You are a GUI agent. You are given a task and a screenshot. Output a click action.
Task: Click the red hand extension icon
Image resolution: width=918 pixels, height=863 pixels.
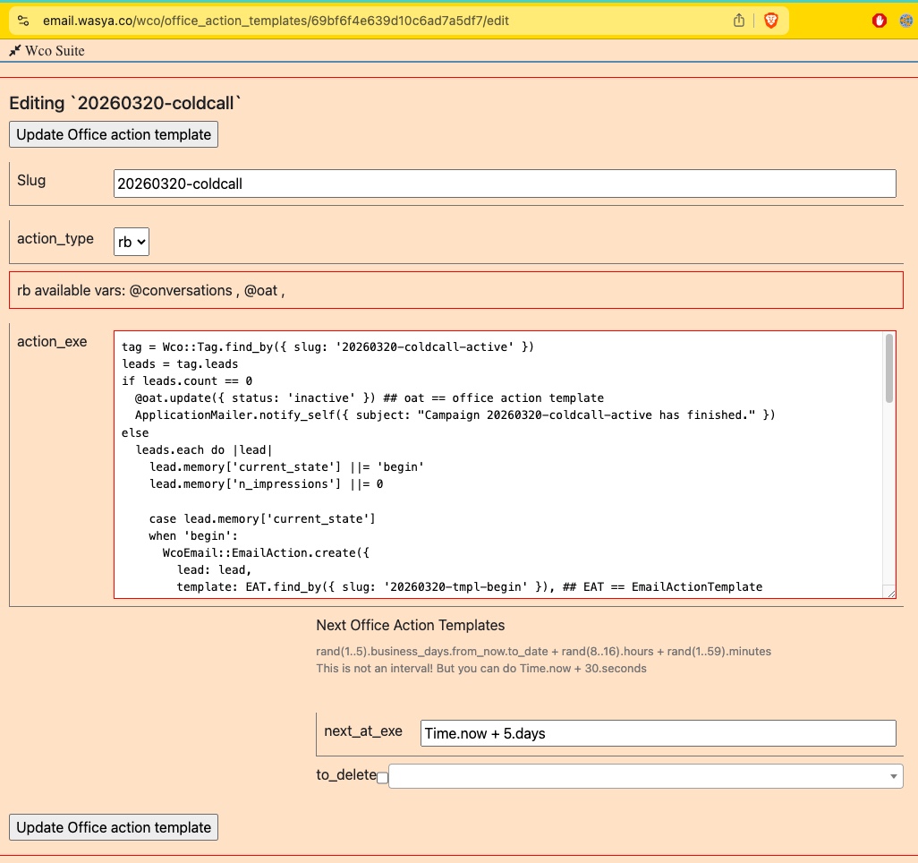[878, 20]
